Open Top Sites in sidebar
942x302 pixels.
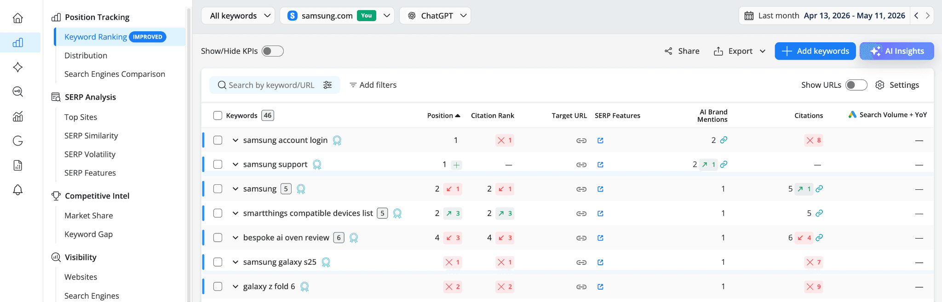80,117
